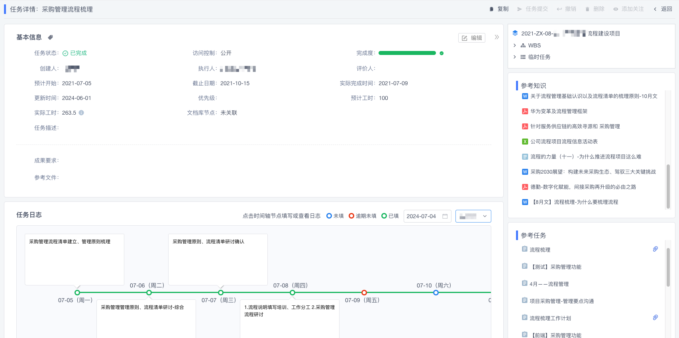Open log card 采购管理原则、流程清单研讨确认
Image resolution: width=679 pixels, height=338 pixels.
218,259
